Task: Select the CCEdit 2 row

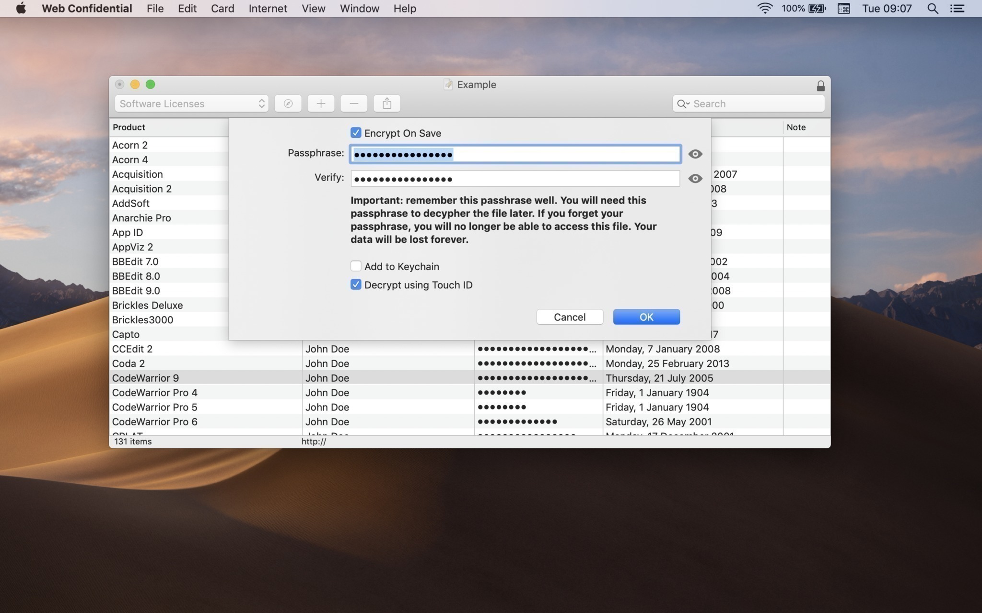Action: pyautogui.click(x=470, y=349)
